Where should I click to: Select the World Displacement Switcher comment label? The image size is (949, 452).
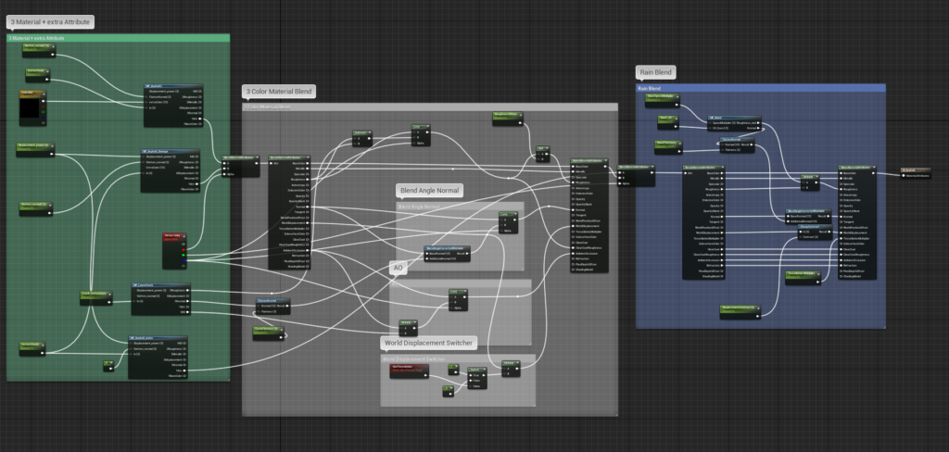pos(429,343)
